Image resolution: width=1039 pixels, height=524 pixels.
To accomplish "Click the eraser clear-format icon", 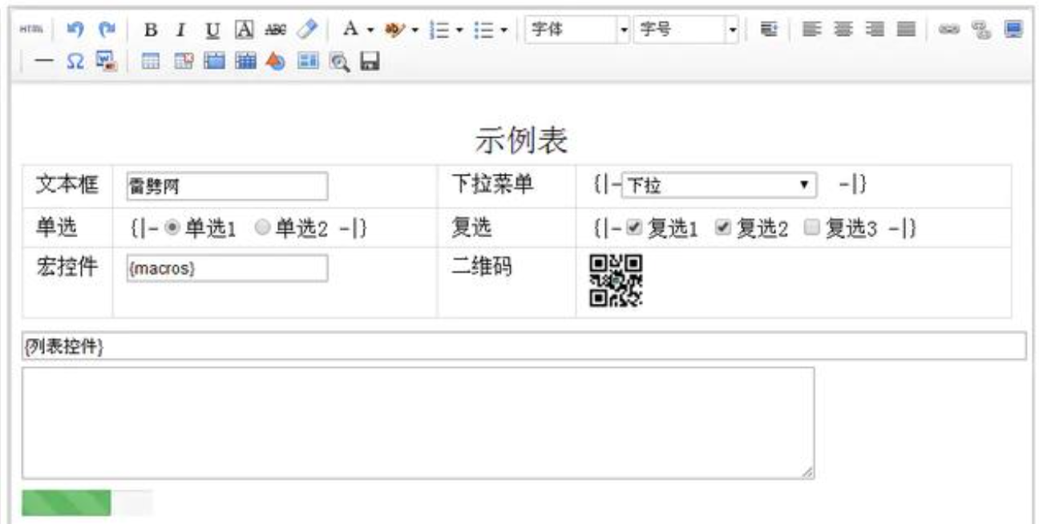I will tap(306, 30).
